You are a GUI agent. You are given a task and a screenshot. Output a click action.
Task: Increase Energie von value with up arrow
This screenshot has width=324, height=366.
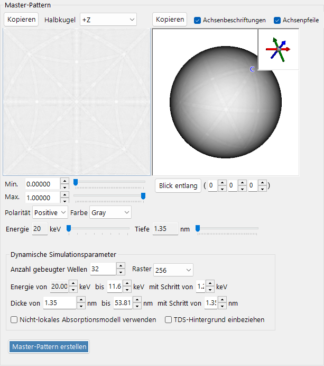[73, 283]
